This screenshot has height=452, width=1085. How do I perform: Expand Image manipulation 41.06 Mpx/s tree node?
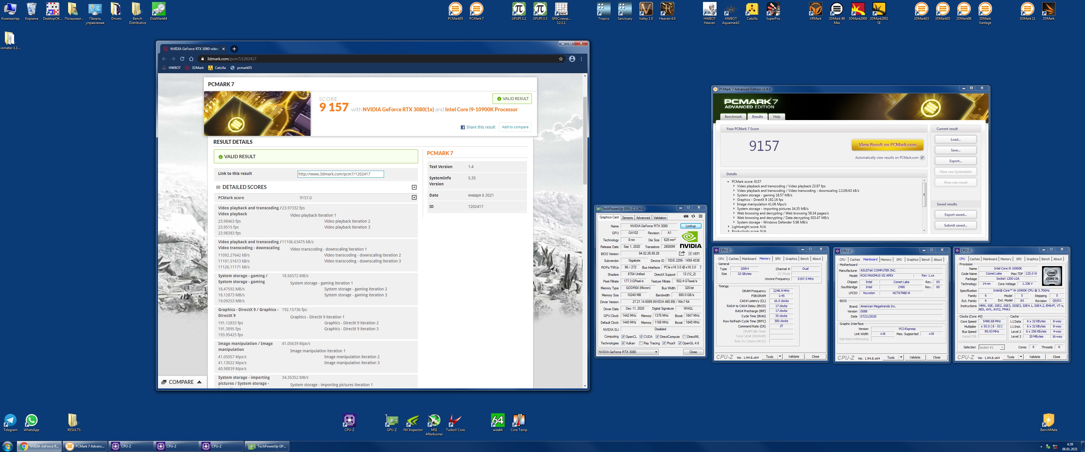pos(734,204)
